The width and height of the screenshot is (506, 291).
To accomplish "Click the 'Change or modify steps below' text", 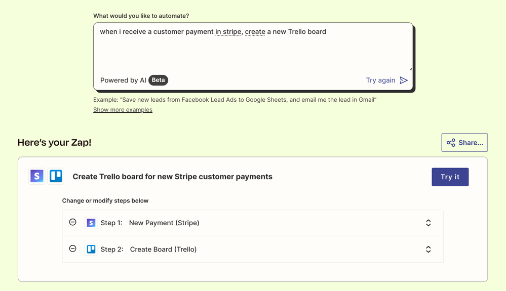I will (105, 200).
